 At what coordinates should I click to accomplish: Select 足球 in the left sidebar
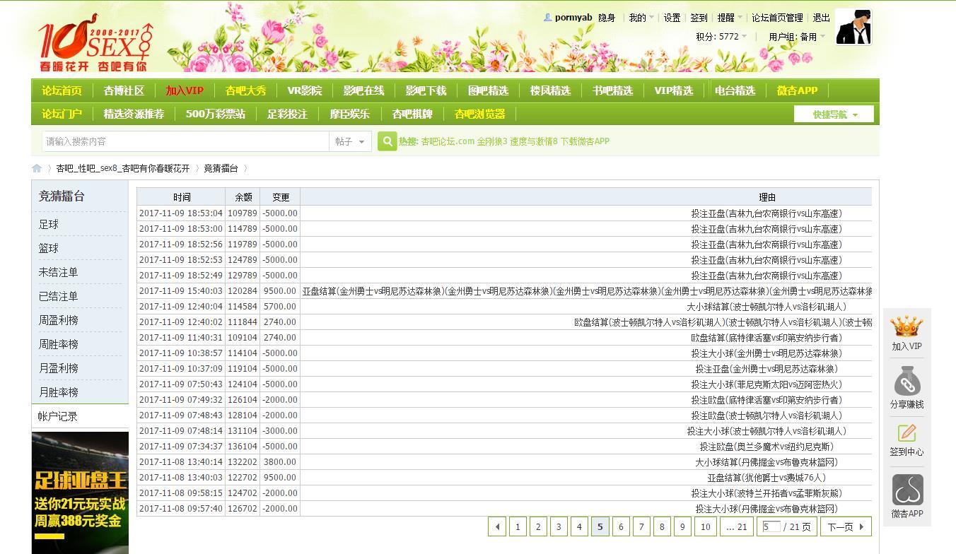(x=49, y=224)
